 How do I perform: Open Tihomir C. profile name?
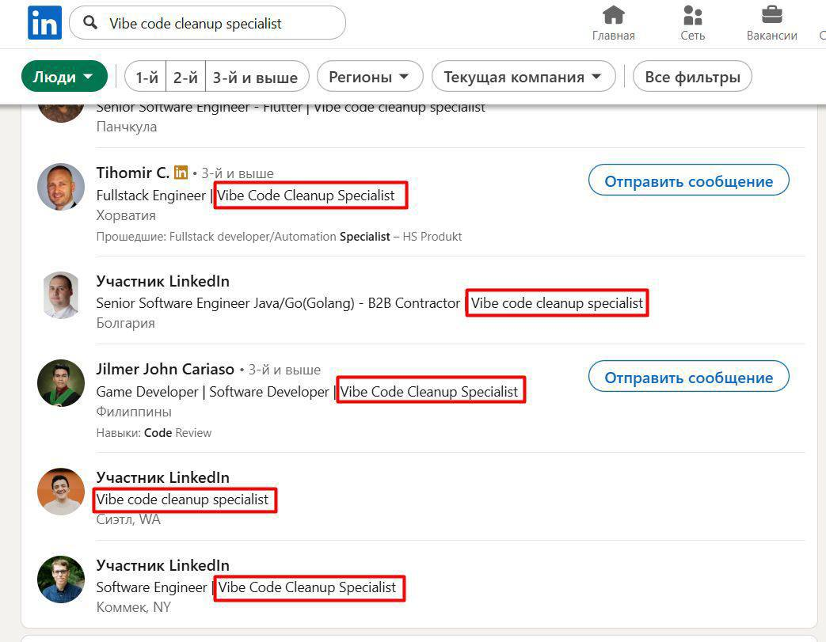pos(133,173)
